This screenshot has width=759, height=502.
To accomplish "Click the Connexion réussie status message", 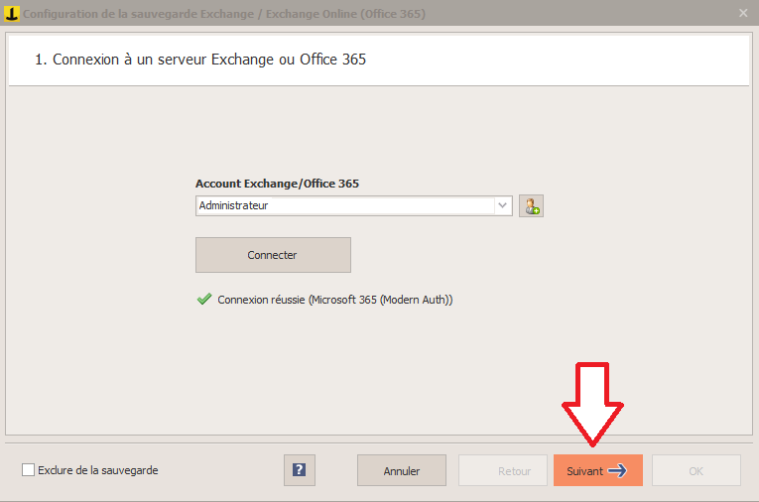I will pyautogui.click(x=335, y=300).
